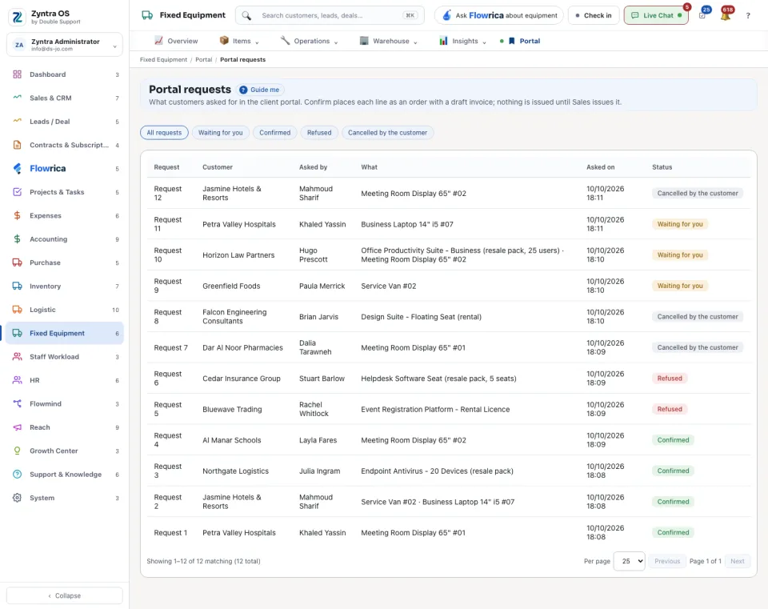The height and width of the screenshot is (609, 768).
Task: Open the Expenses module
Action: pos(65,215)
